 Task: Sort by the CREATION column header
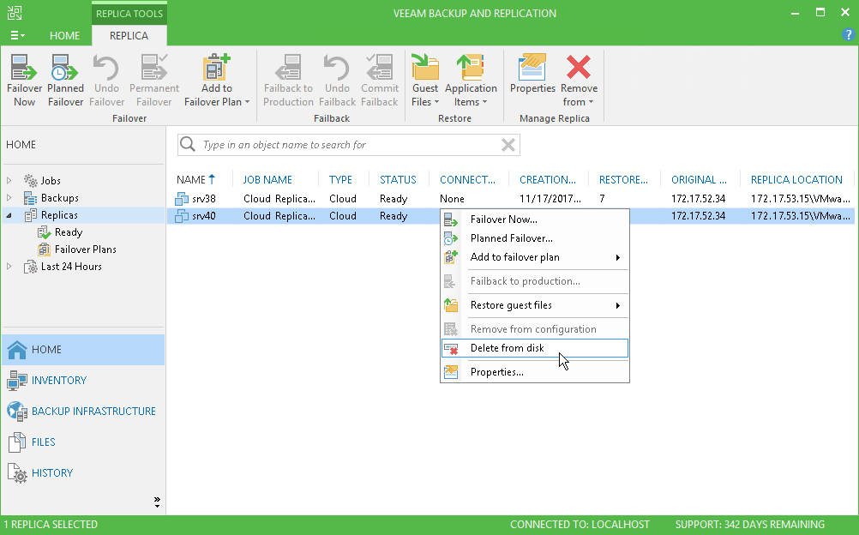(548, 180)
